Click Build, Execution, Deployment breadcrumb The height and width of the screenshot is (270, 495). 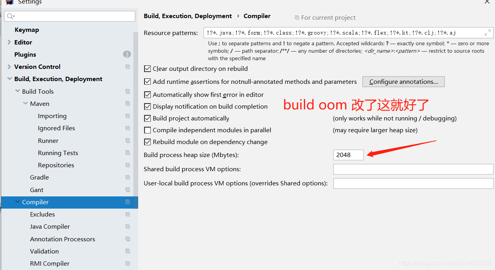pyautogui.click(x=188, y=16)
